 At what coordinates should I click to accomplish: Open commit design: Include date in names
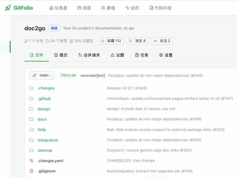coord(141,109)
